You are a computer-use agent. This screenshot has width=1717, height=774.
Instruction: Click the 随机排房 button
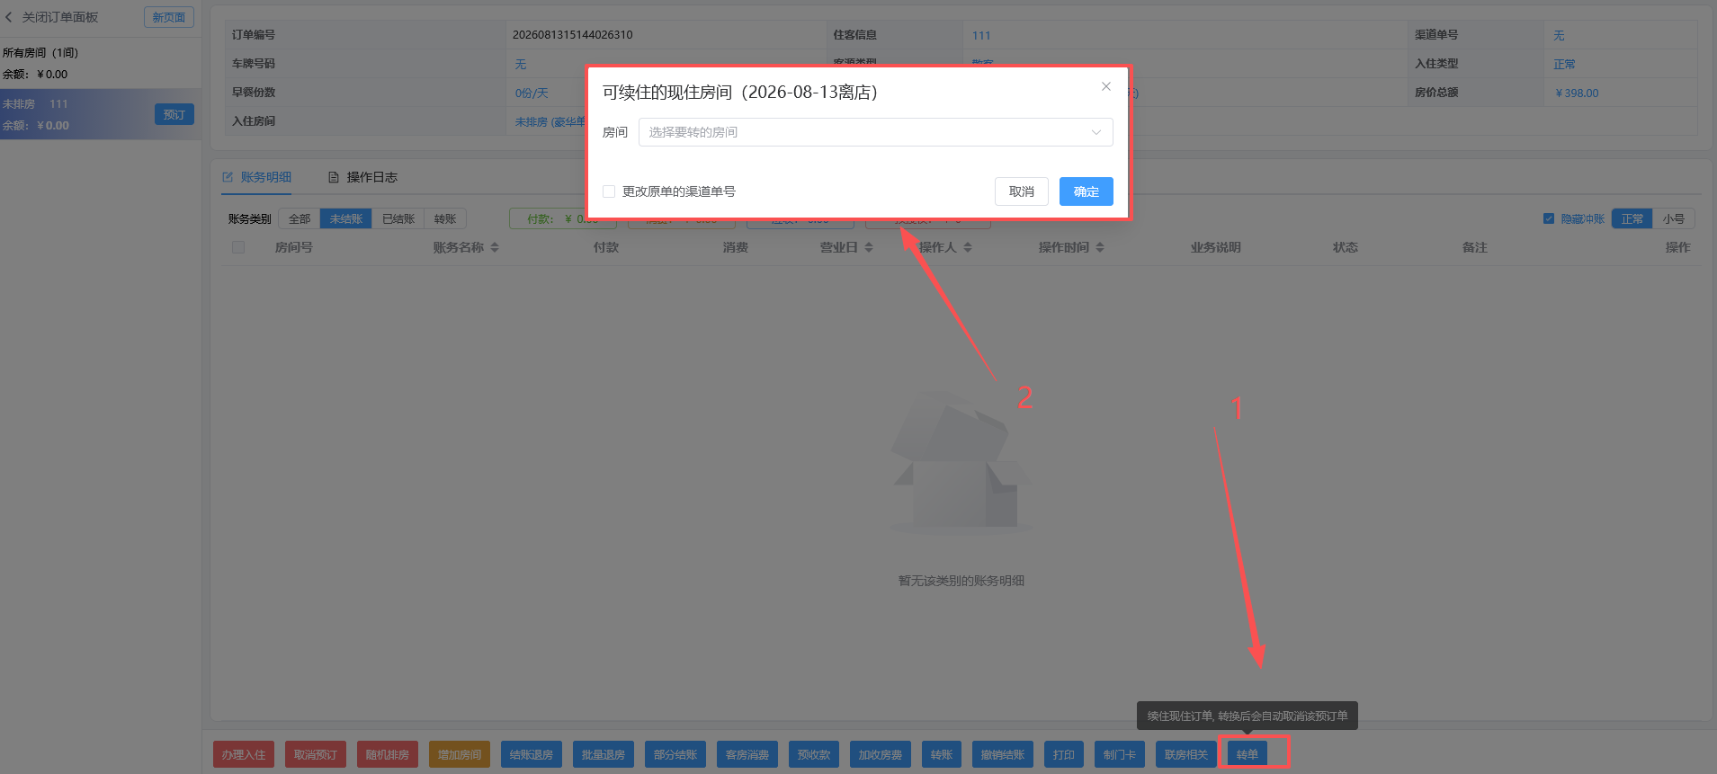[388, 754]
